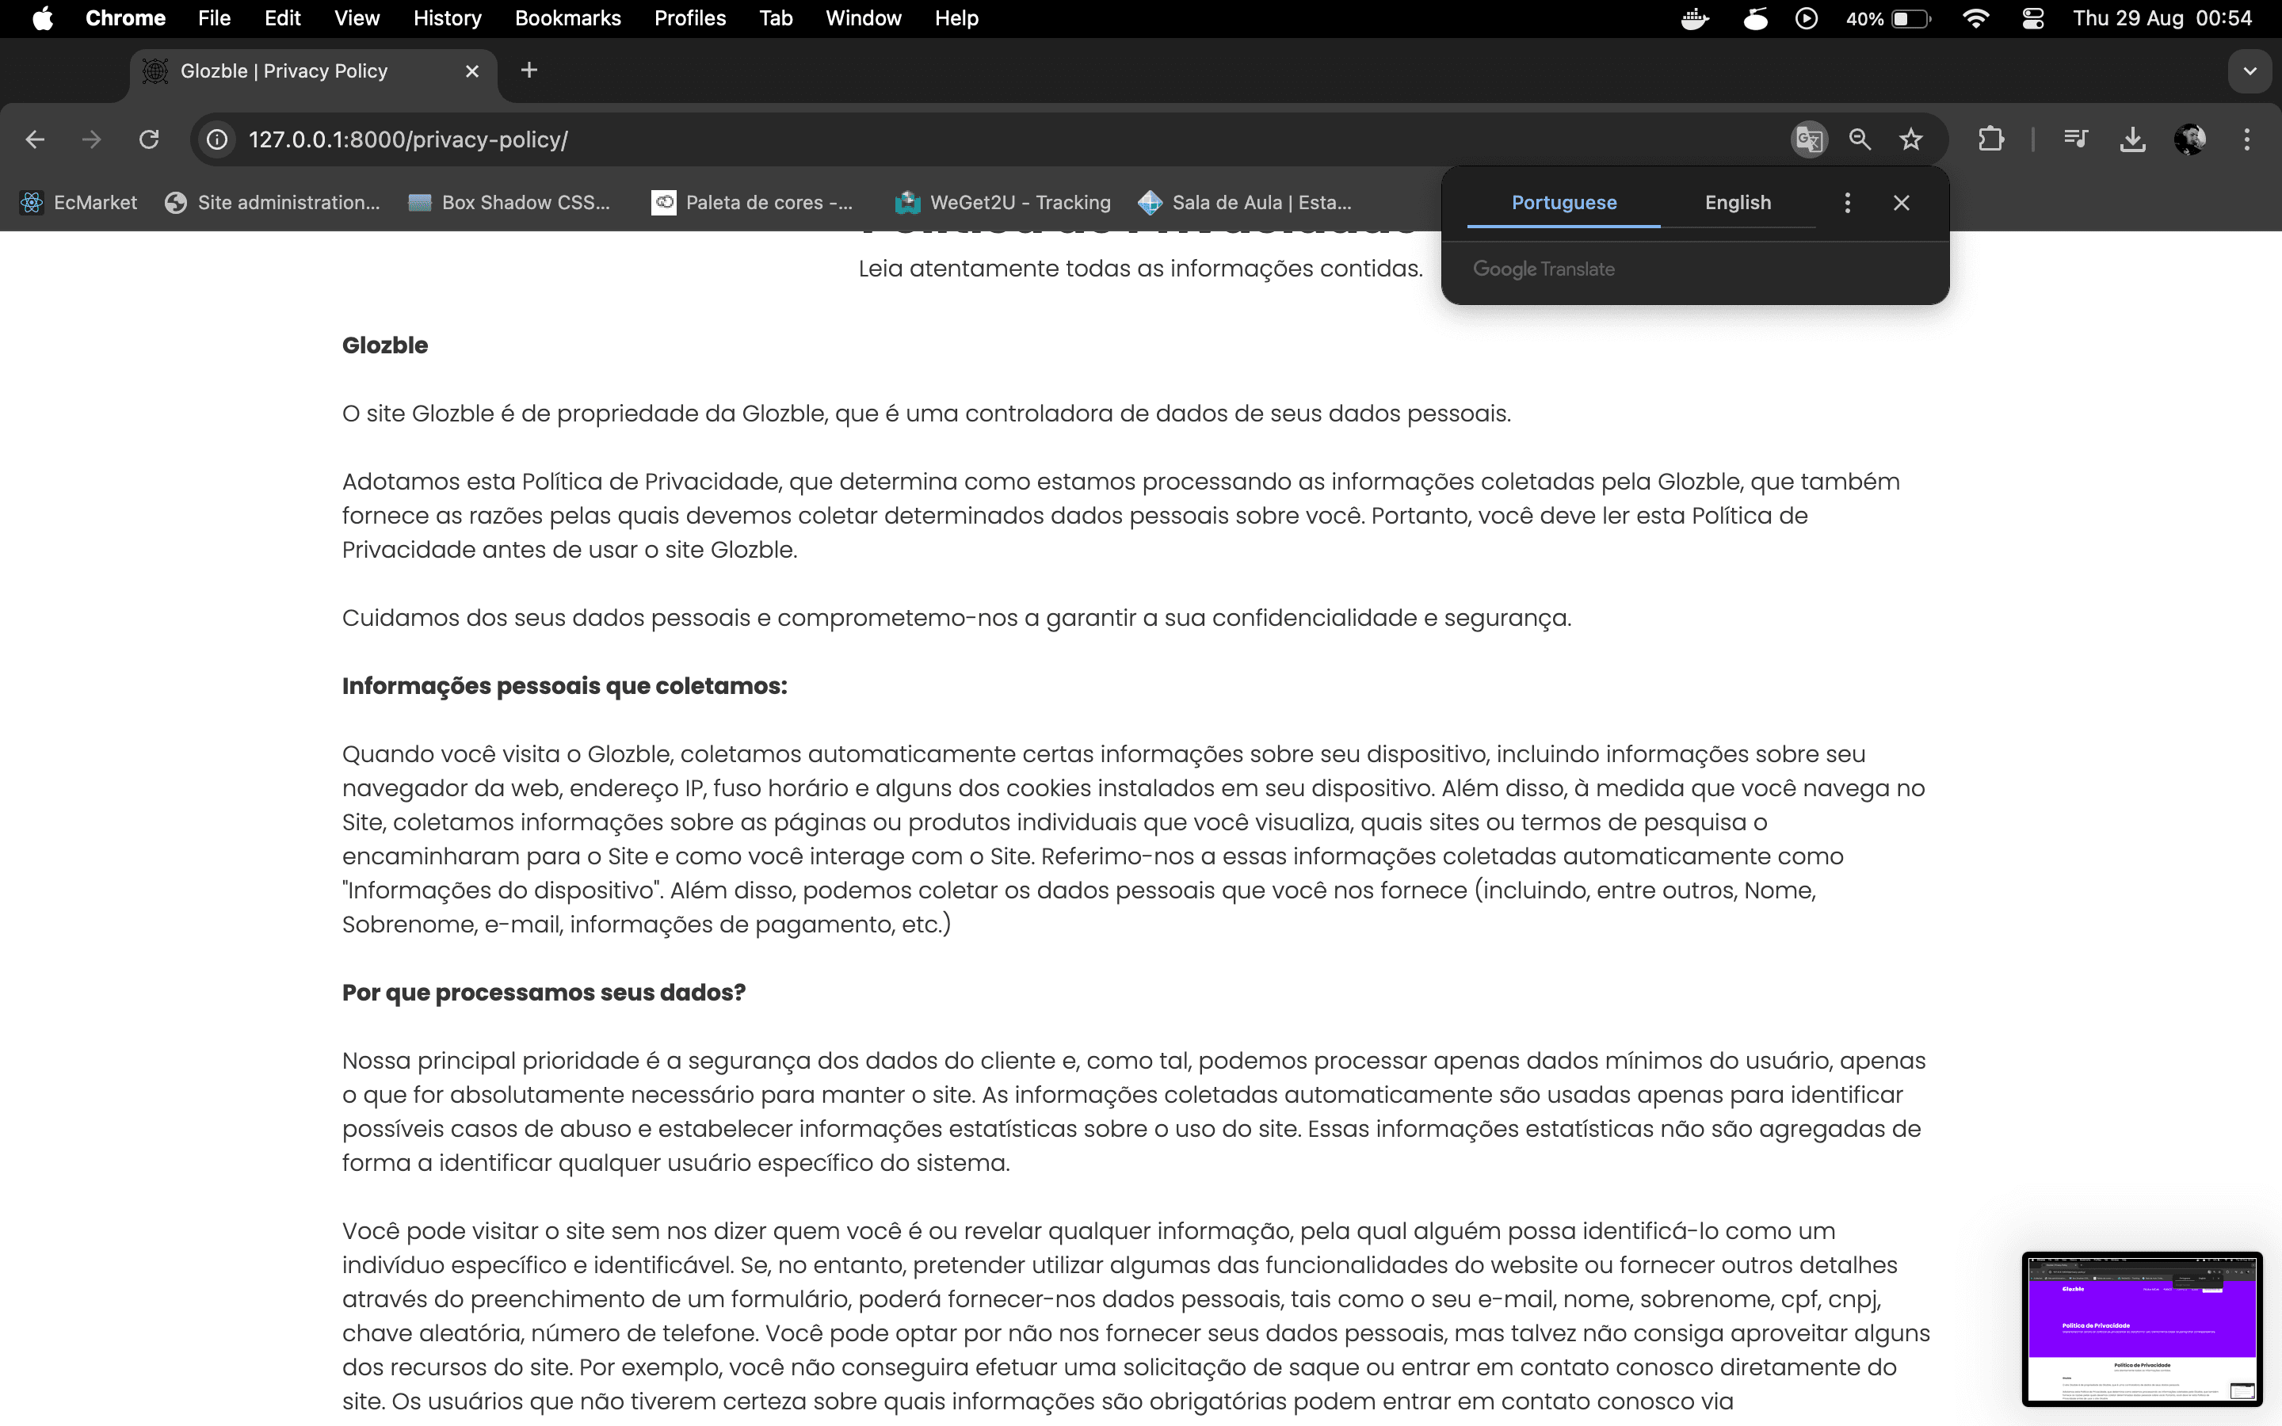
Task: Expand the tab search dropdown arrow
Action: (x=2250, y=71)
